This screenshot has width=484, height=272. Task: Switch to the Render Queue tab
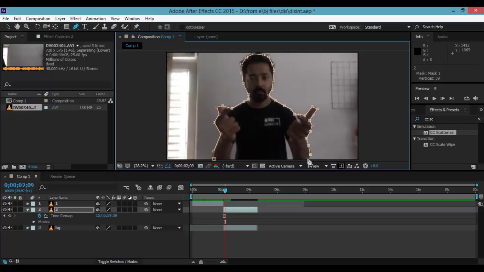pyautogui.click(x=63, y=176)
